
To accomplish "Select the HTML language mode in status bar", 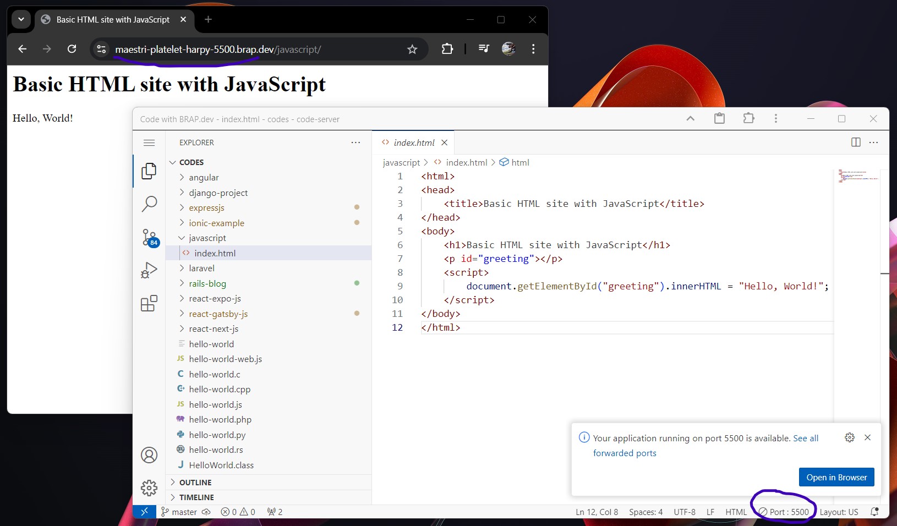I will click(736, 512).
